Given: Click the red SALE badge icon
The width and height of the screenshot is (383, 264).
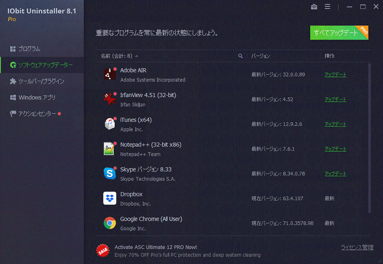Looking at the screenshot, I should tap(102, 251).
